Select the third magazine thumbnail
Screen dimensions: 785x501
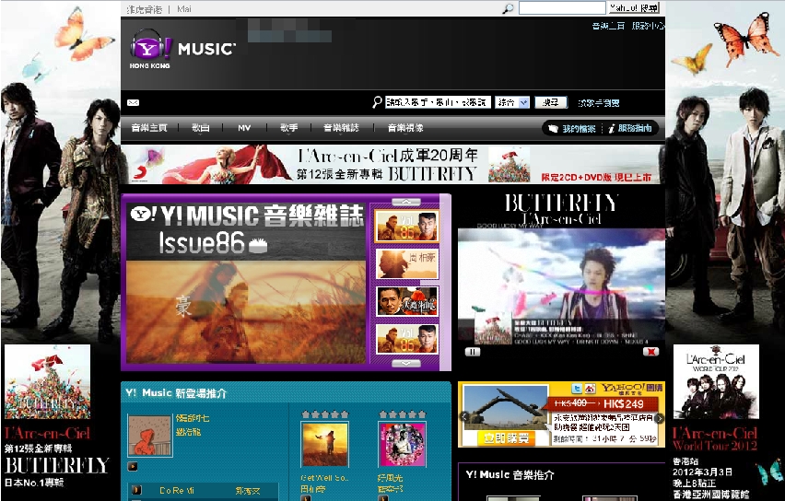406,301
